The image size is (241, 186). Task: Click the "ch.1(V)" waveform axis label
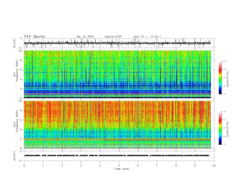click(x=15, y=43)
